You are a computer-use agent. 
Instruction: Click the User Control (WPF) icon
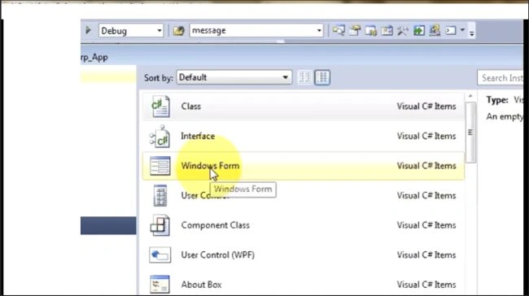[160, 255]
